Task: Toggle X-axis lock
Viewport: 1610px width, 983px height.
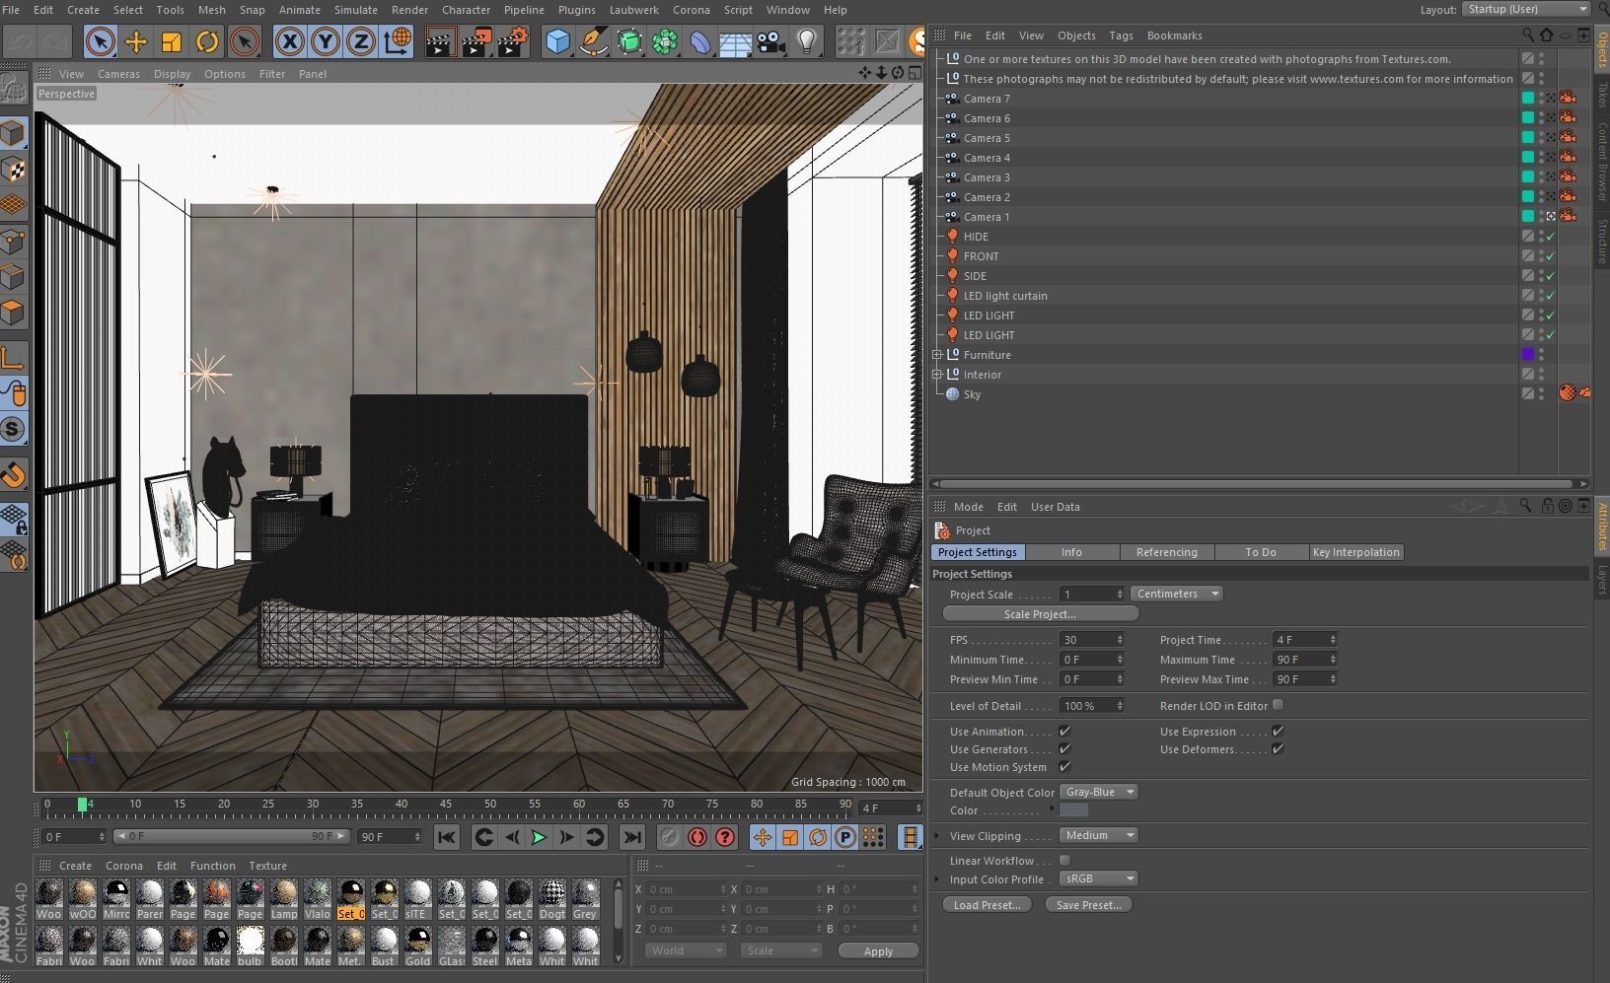Action: [289, 41]
